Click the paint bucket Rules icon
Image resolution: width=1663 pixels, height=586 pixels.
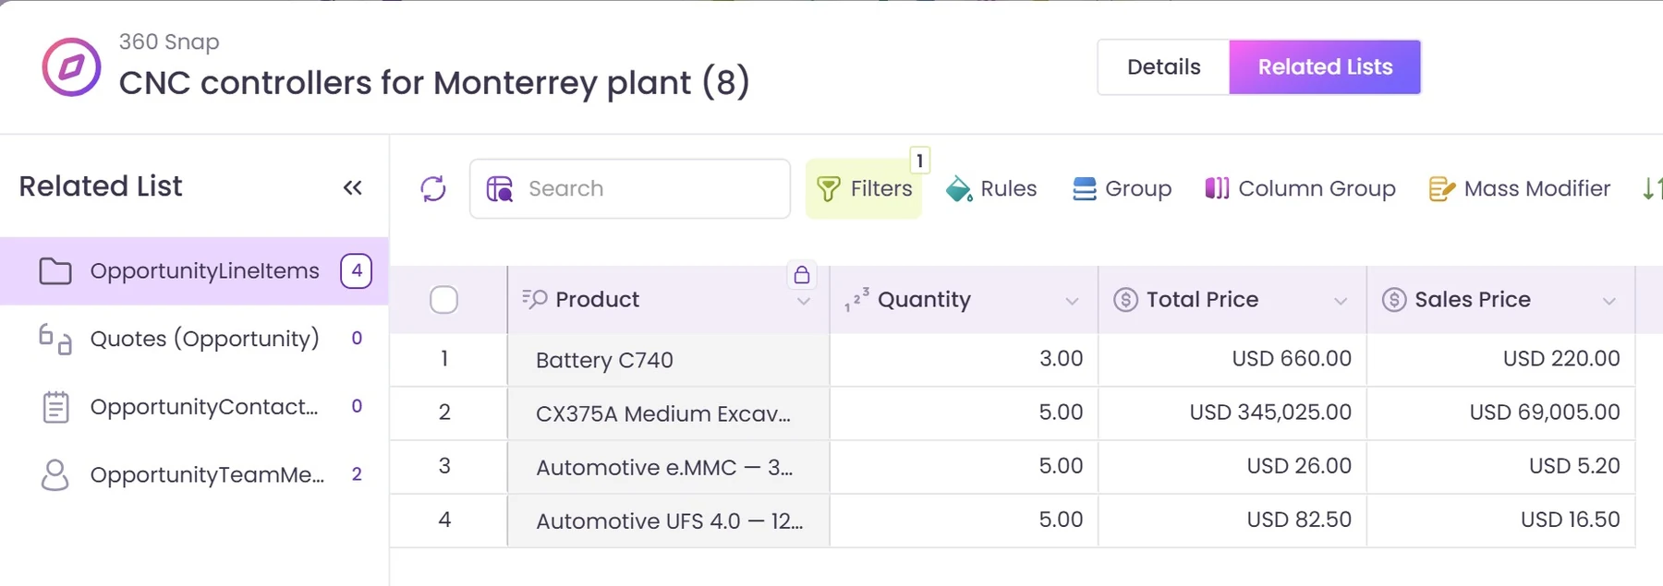(959, 189)
